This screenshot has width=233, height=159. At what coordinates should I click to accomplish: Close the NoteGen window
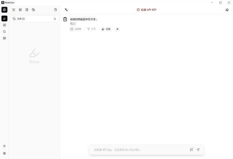(x=229, y=3)
